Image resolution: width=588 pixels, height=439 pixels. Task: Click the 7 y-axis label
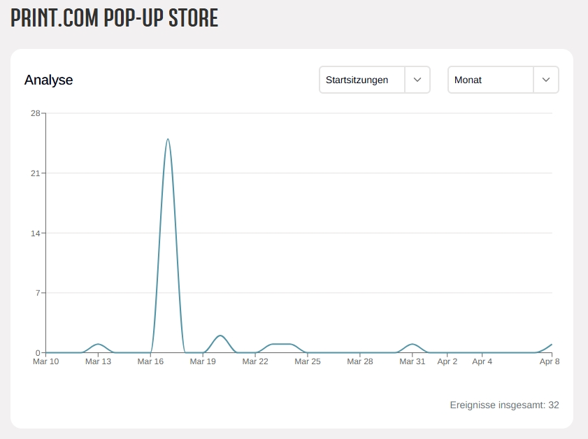[36, 293]
